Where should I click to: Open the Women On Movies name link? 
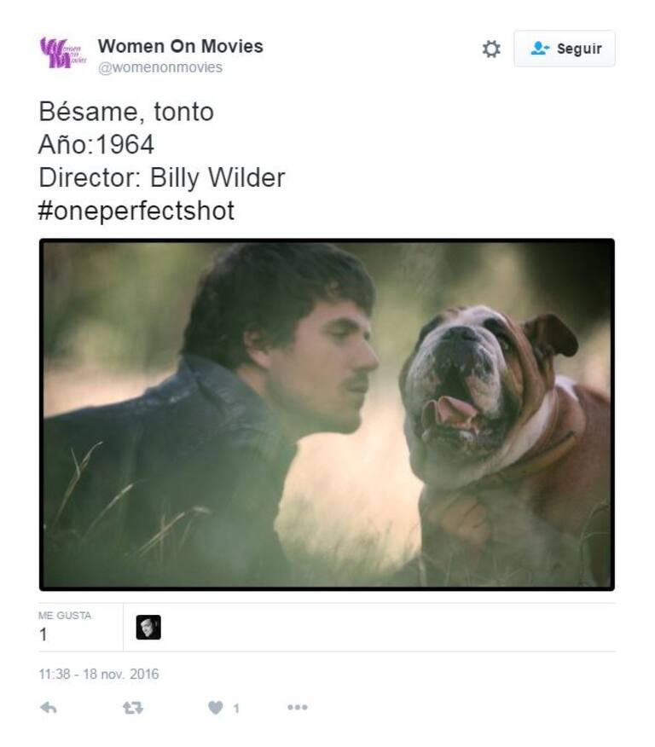pos(181,46)
